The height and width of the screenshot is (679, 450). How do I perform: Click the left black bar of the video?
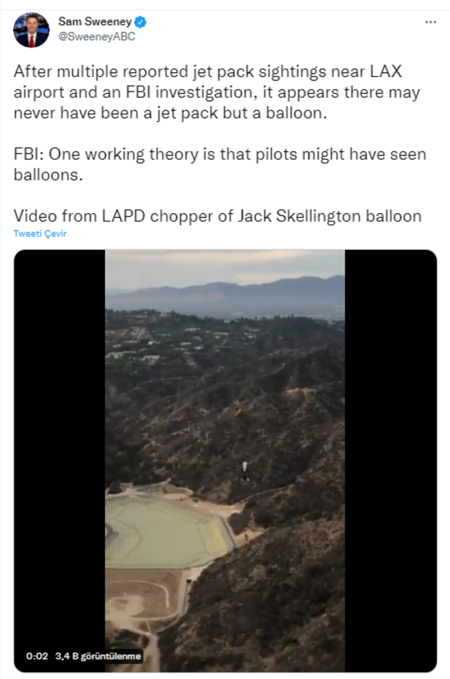(60, 410)
